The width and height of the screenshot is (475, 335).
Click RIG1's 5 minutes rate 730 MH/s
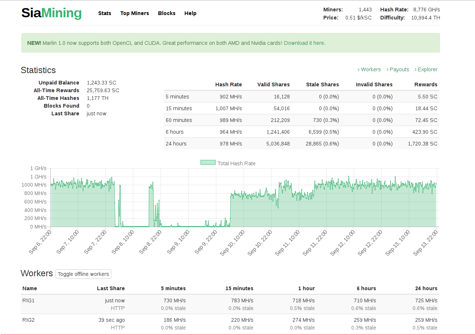[174, 300]
